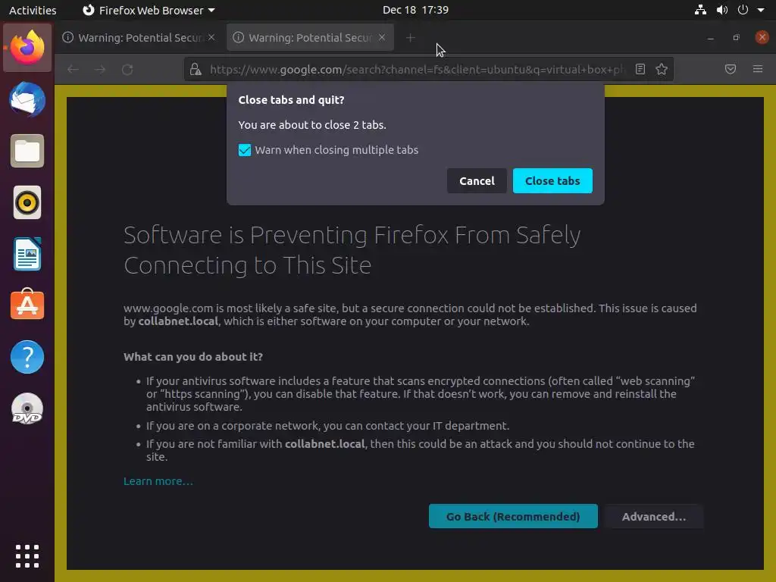Click the lock warning icon in URL bar
The width and height of the screenshot is (776, 582).
coord(196,69)
